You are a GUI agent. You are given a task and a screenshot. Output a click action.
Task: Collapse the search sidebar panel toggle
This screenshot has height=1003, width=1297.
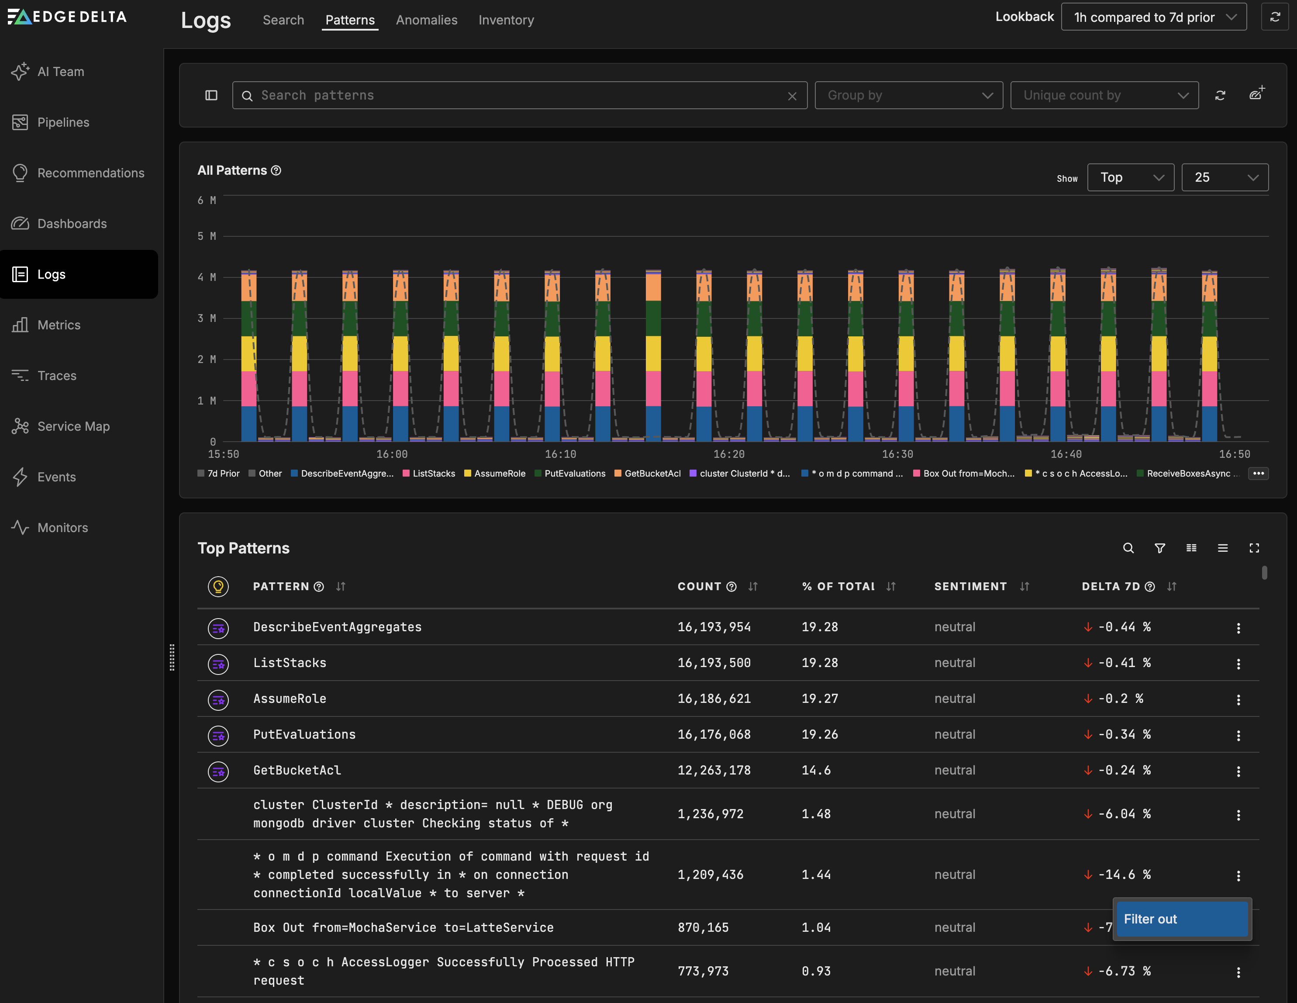(x=211, y=95)
